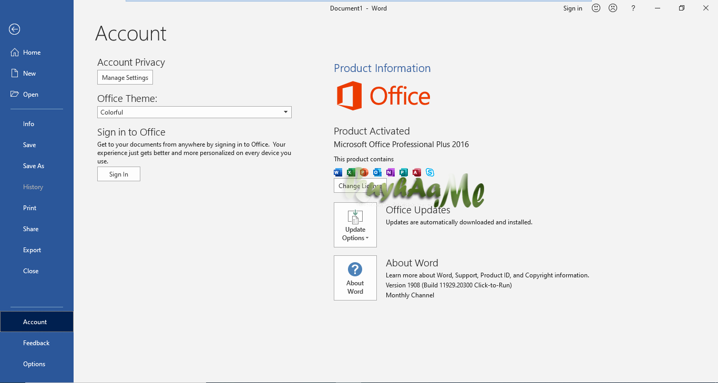The height and width of the screenshot is (383, 718).
Task: Click the Account Privacy heading
Action: 131,63
